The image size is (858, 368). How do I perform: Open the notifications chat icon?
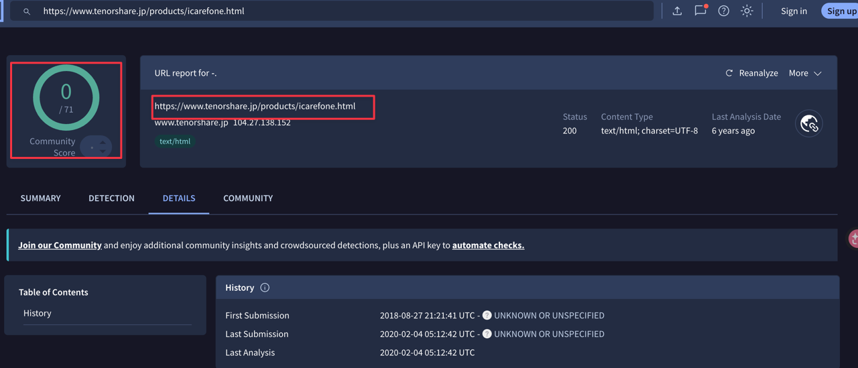(x=700, y=11)
